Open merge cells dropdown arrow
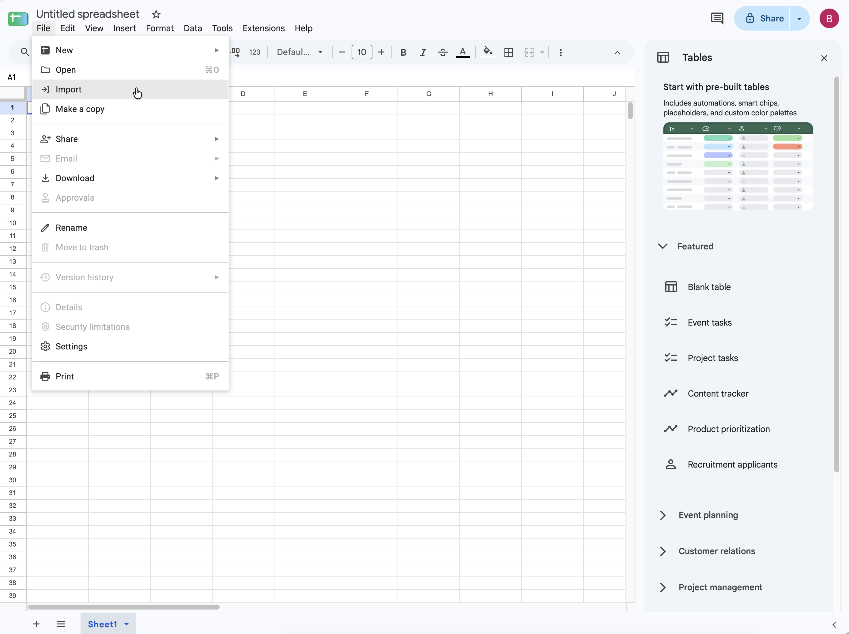The height and width of the screenshot is (634, 849). [x=542, y=53]
